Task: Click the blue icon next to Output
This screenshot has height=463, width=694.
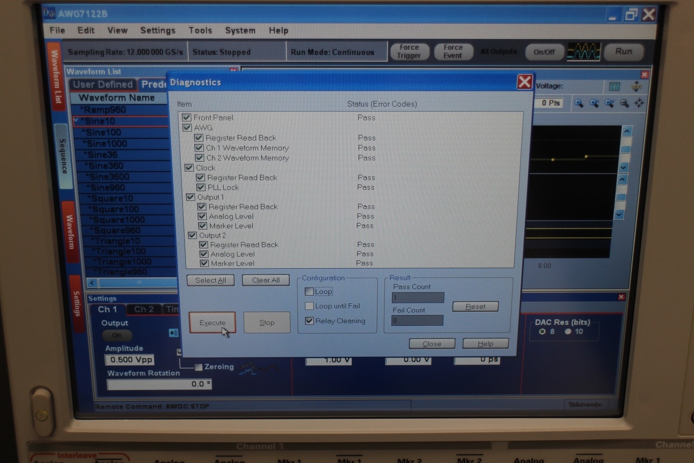Action: tap(173, 332)
